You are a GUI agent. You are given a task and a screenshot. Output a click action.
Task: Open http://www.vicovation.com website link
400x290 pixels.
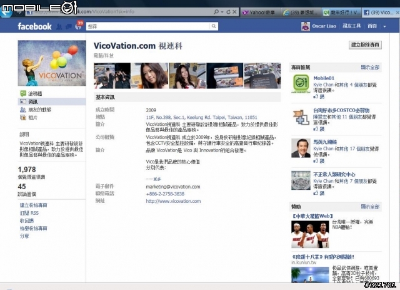point(173,201)
